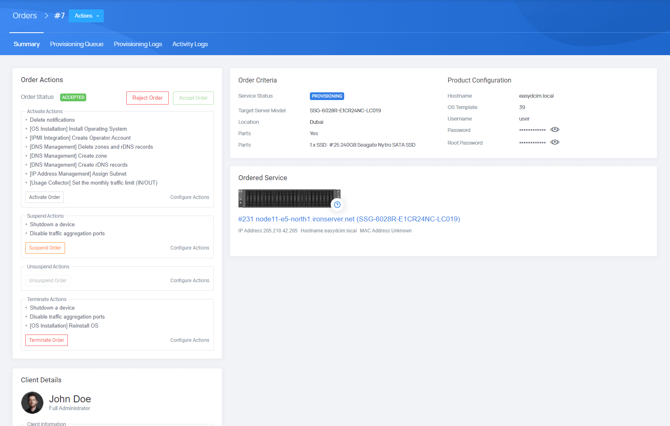Image resolution: width=670 pixels, height=426 pixels.
Task: Click the Terminate Order button
Action: coord(47,340)
